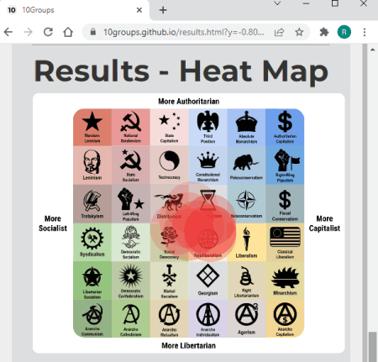View site information via the lock icon
The image size is (378, 362).
pos(93,32)
